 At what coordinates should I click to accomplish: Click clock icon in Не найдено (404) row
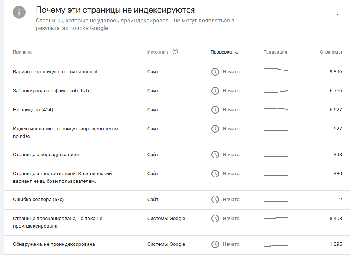click(x=215, y=110)
